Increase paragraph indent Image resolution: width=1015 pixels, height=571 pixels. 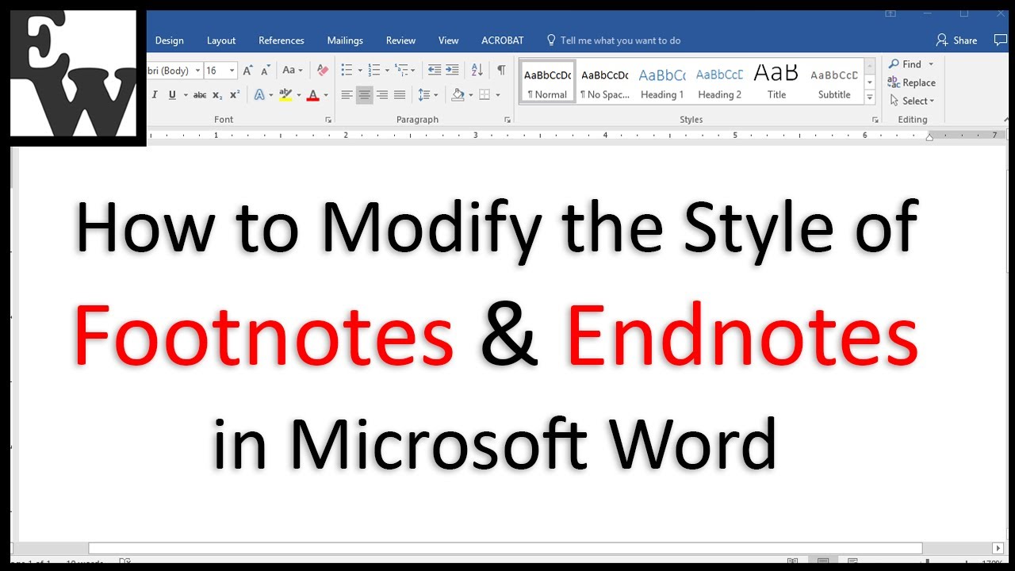coord(452,71)
